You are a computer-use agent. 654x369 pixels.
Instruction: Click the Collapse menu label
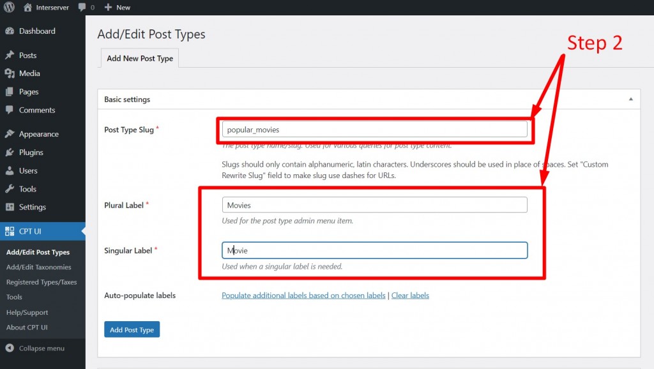click(x=42, y=348)
